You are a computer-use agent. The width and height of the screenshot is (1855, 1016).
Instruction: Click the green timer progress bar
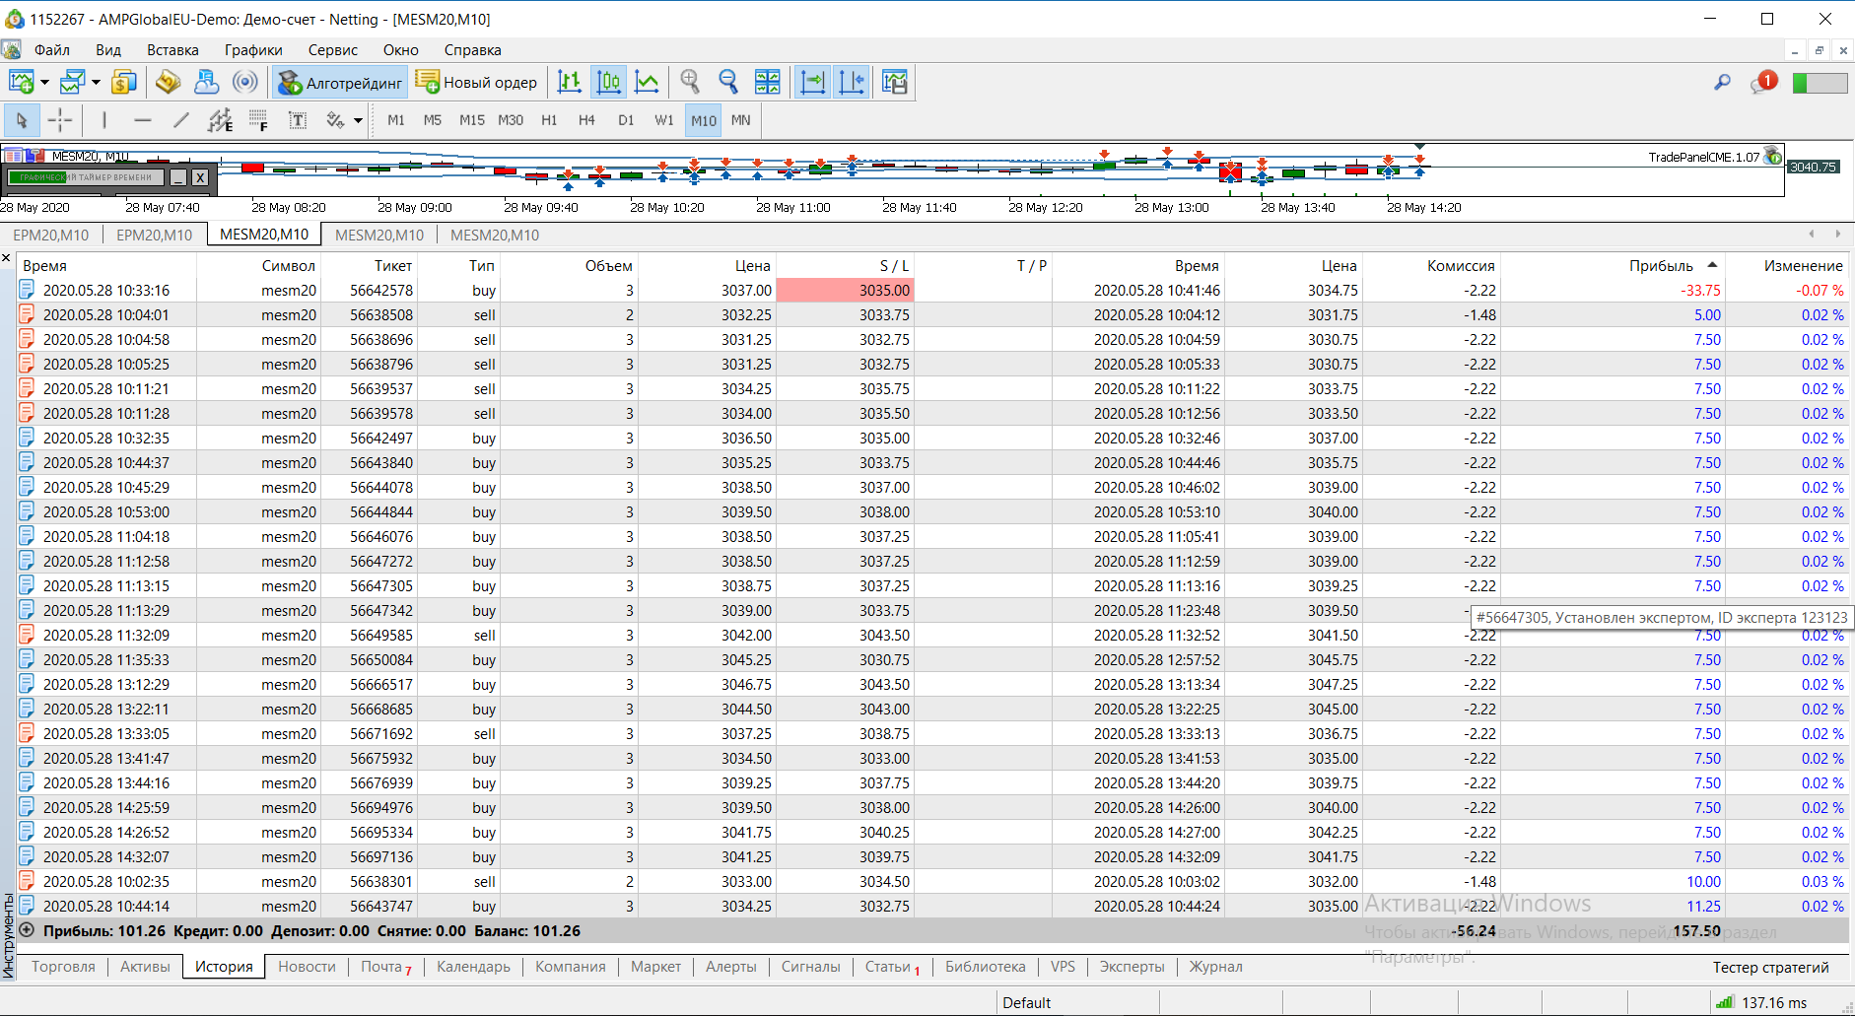click(x=39, y=177)
